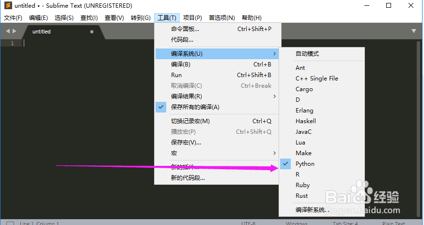Image resolution: width=424 pixels, height=225 pixels.
Task: Select the untitled tab
Action: 63,32
